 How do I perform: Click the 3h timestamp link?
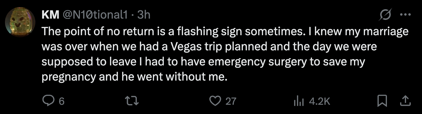click(144, 15)
